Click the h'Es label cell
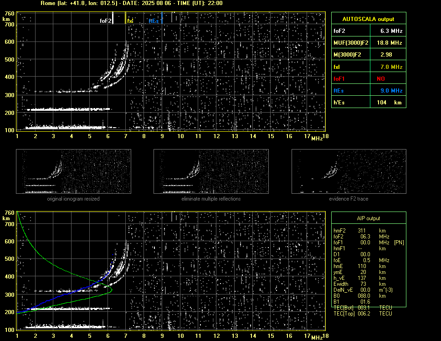Viewport: 441px width, 341px height. point(351,102)
